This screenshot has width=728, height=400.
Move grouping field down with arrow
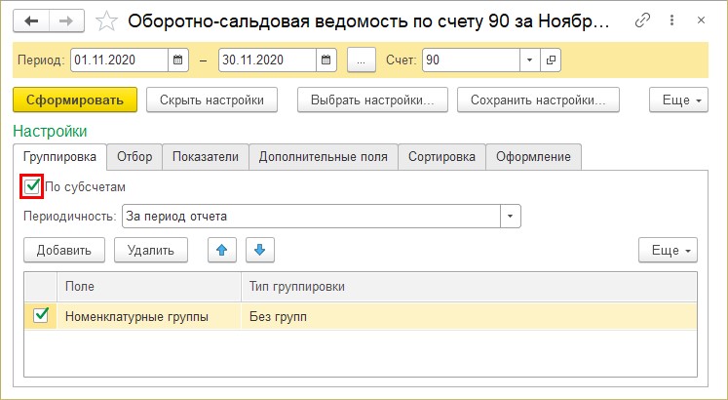click(x=259, y=251)
